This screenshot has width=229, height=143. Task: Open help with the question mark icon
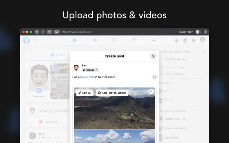point(206,32)
